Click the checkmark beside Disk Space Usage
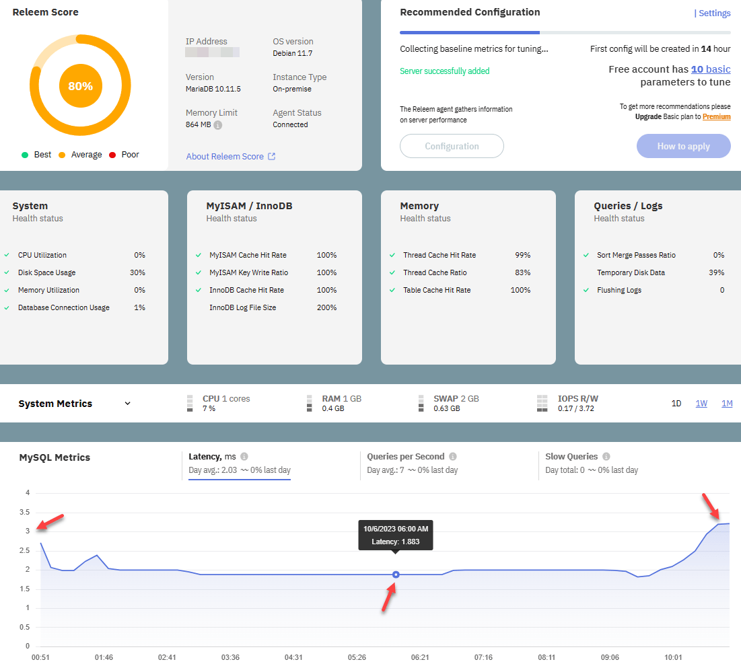741x668 pixels. (7, 272)
